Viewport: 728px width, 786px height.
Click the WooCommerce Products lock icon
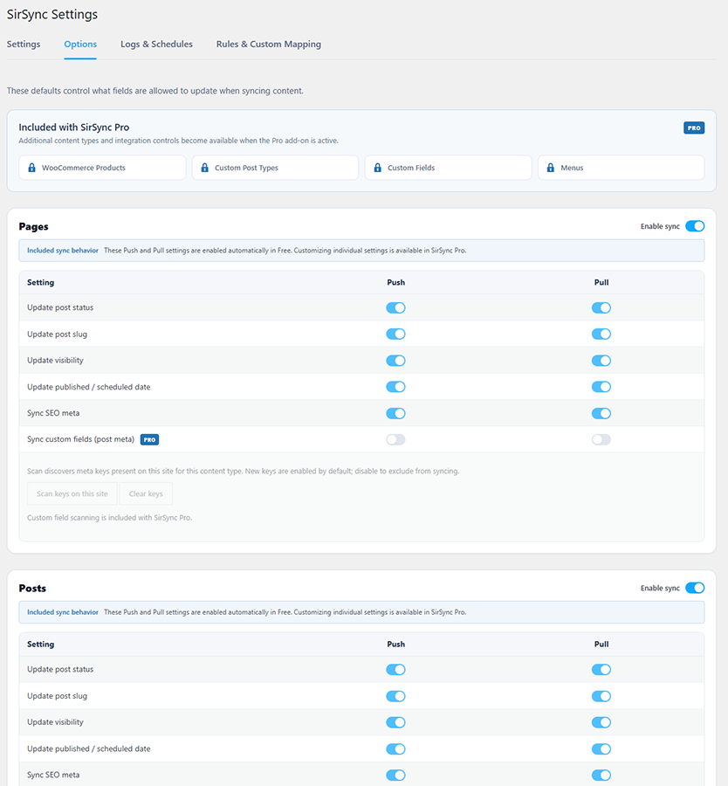coord(31,168)
